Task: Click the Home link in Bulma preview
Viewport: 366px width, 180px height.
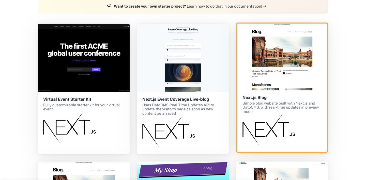Action: tap(323, 163)
